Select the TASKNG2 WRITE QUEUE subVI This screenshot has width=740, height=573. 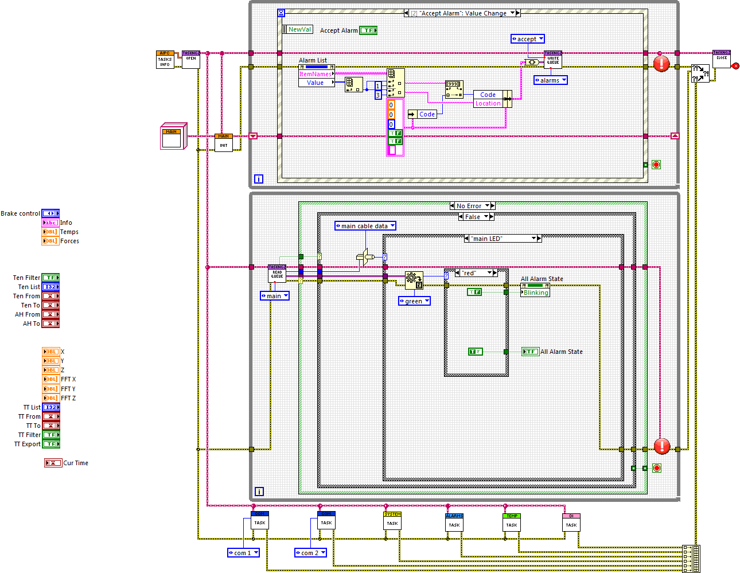(553, 60)
